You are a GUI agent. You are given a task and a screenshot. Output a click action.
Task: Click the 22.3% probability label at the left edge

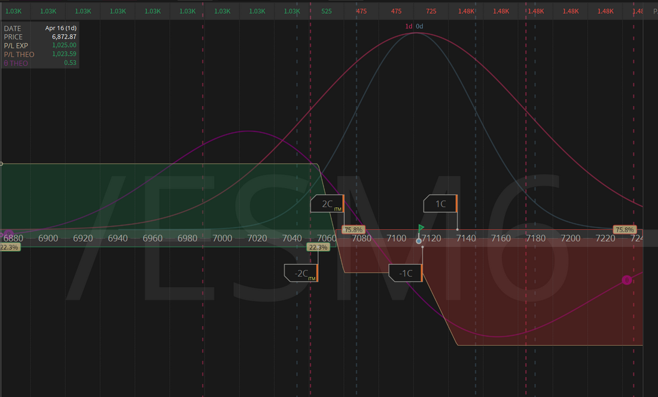tap(9, 247)
